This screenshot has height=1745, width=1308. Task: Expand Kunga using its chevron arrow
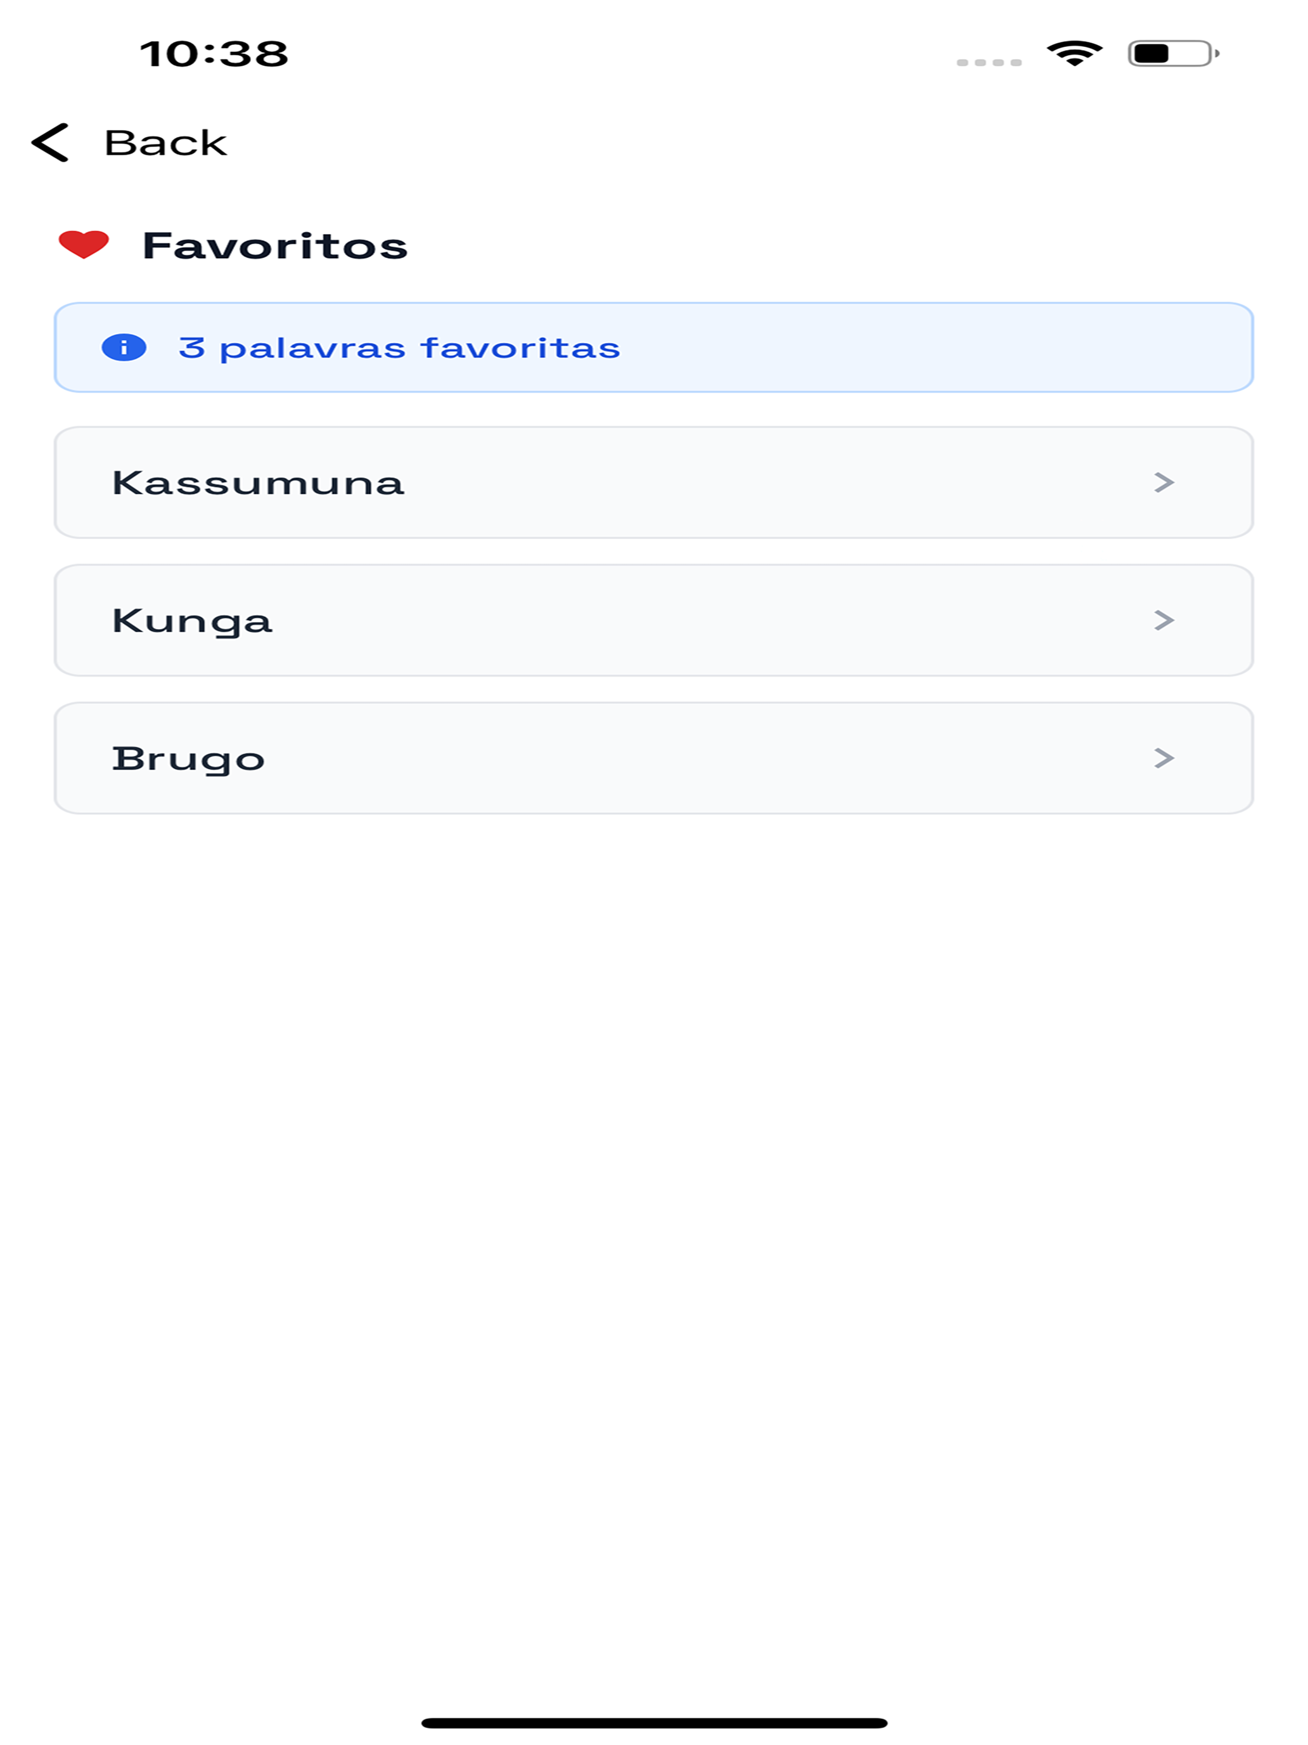1164,620
